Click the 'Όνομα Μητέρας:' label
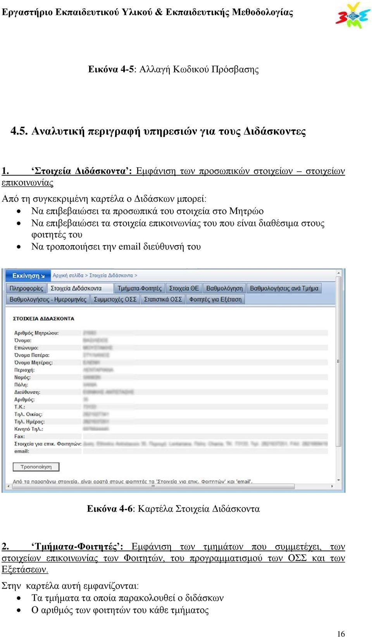372x637 pixels. pos(33,363)
